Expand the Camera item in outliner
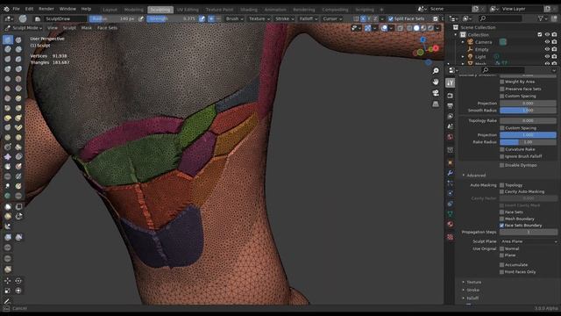This screenshot has height=316, width=561. [463, 42]
